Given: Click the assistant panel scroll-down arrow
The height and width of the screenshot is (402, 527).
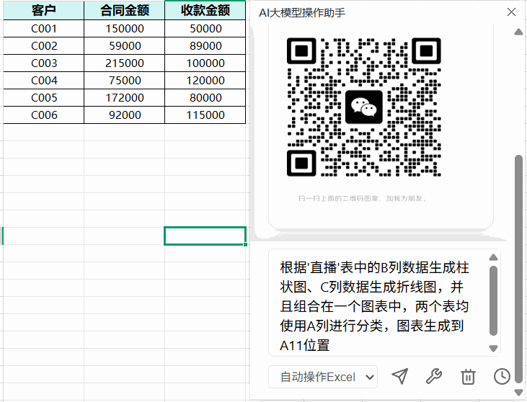Looking at the screenshot, I should 518,392.
